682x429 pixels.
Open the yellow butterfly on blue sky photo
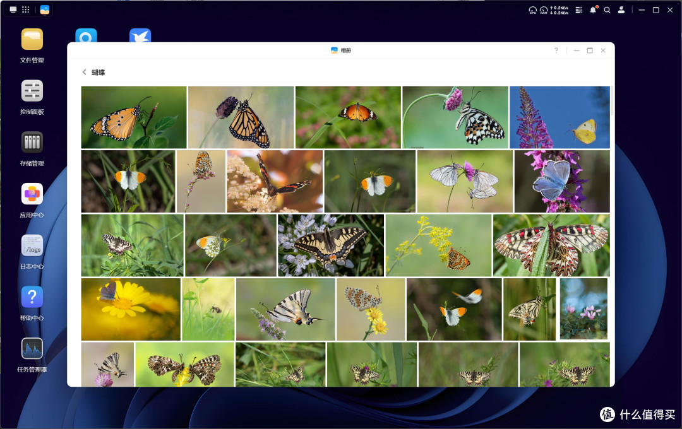559,117
